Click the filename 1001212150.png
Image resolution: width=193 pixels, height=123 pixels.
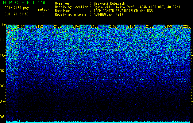coord(16,8)
